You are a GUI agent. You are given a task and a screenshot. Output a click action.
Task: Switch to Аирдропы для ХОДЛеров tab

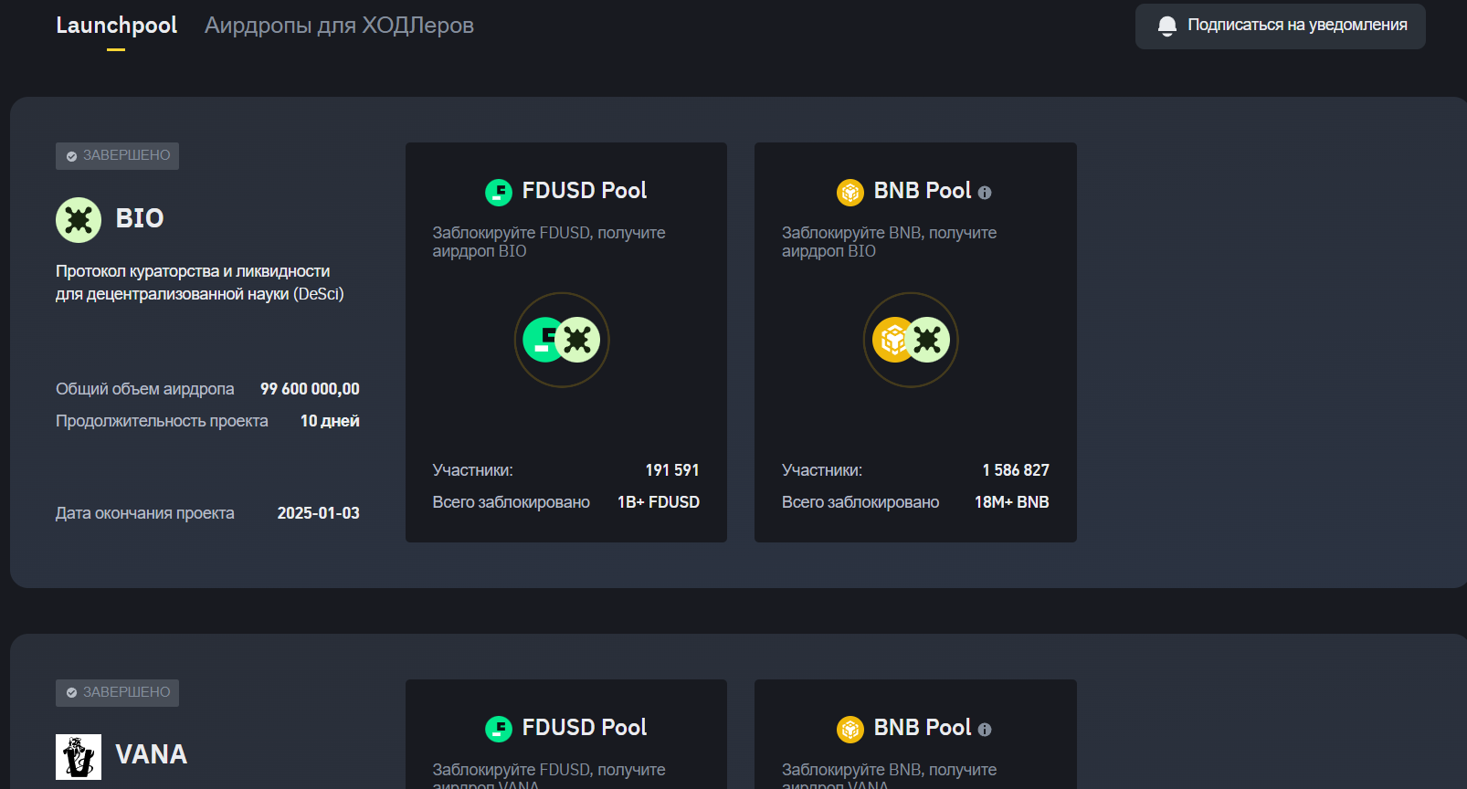(339, 26)
